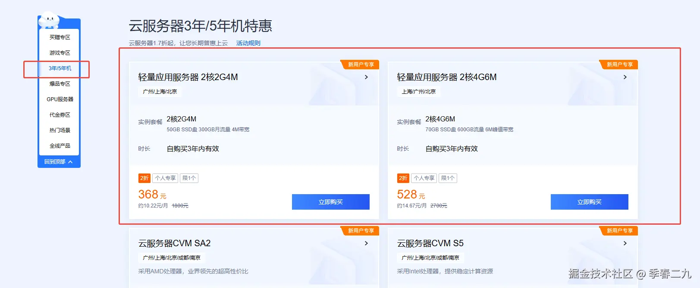The width and height of the screenshot is (700, 288).
Task: Select the 上海/广州/北京 region tag on 2核4G6M card
Action: click(x=418, y=92)
